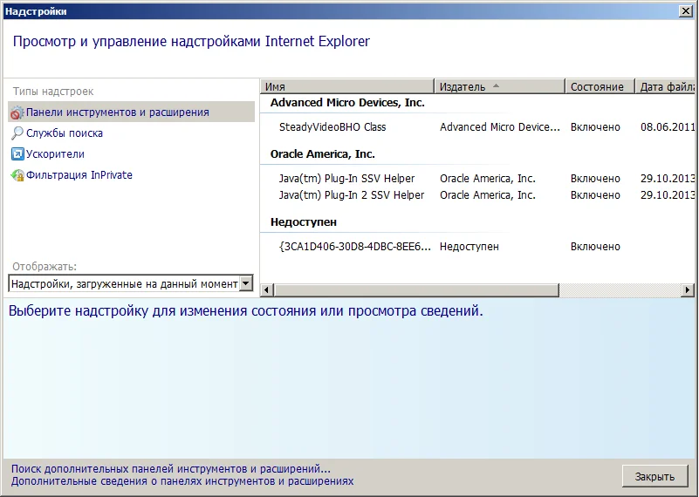The width and height of the screenshot is (699, 497).
Task: Click the search providers magnifier icon
Action: click(x=17, y=133)
